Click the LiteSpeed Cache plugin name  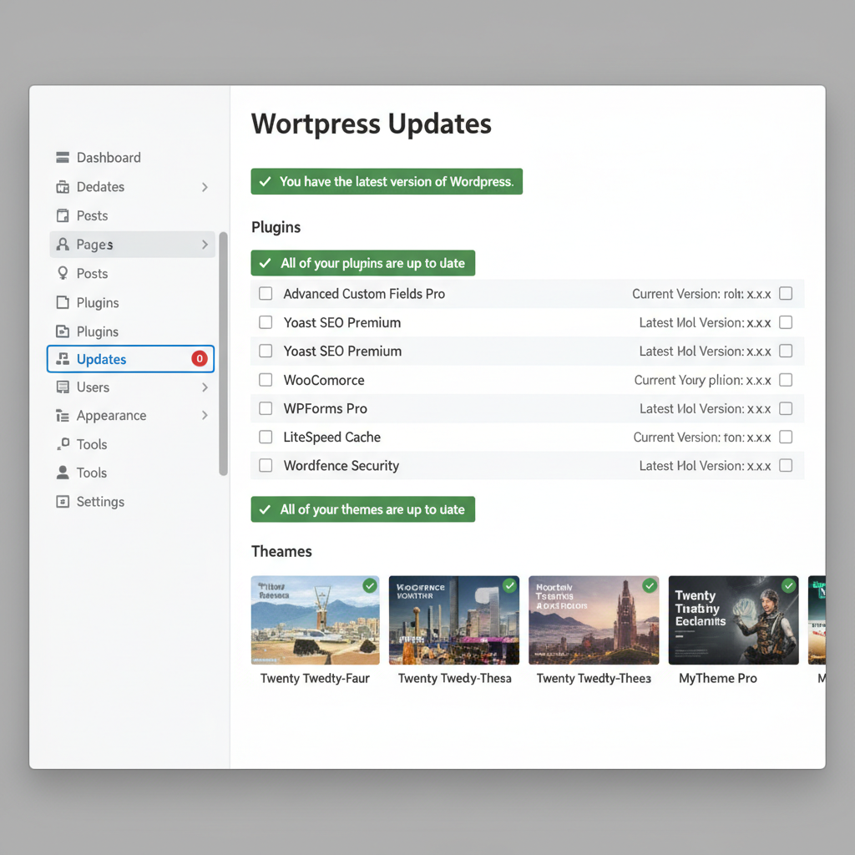coord(332,438)
